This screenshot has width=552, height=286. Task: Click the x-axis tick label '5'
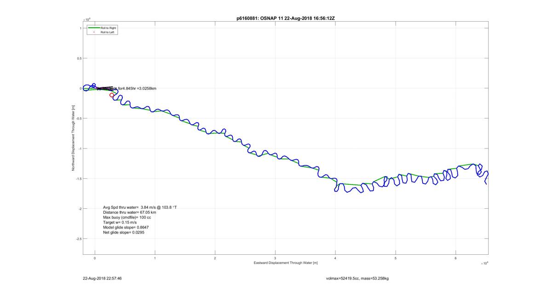(x=396, y=258)
